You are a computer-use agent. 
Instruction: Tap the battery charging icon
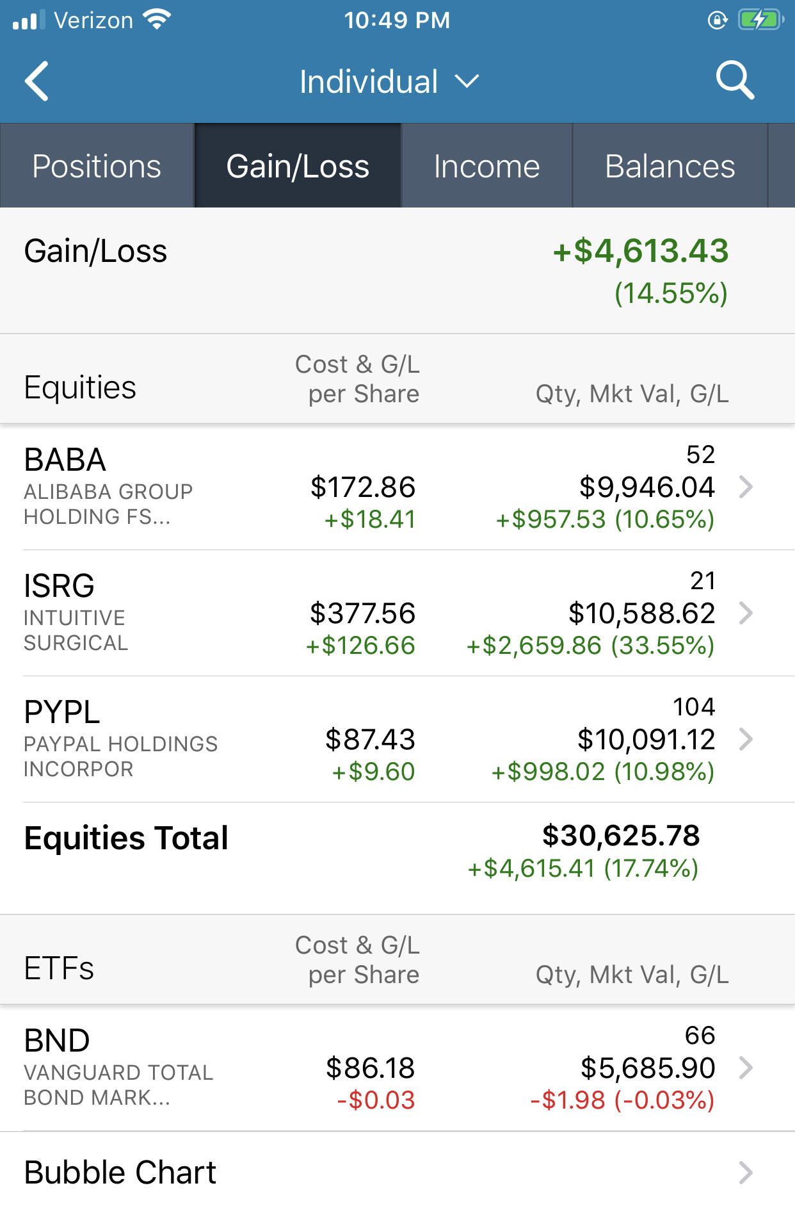click(761, 20)
